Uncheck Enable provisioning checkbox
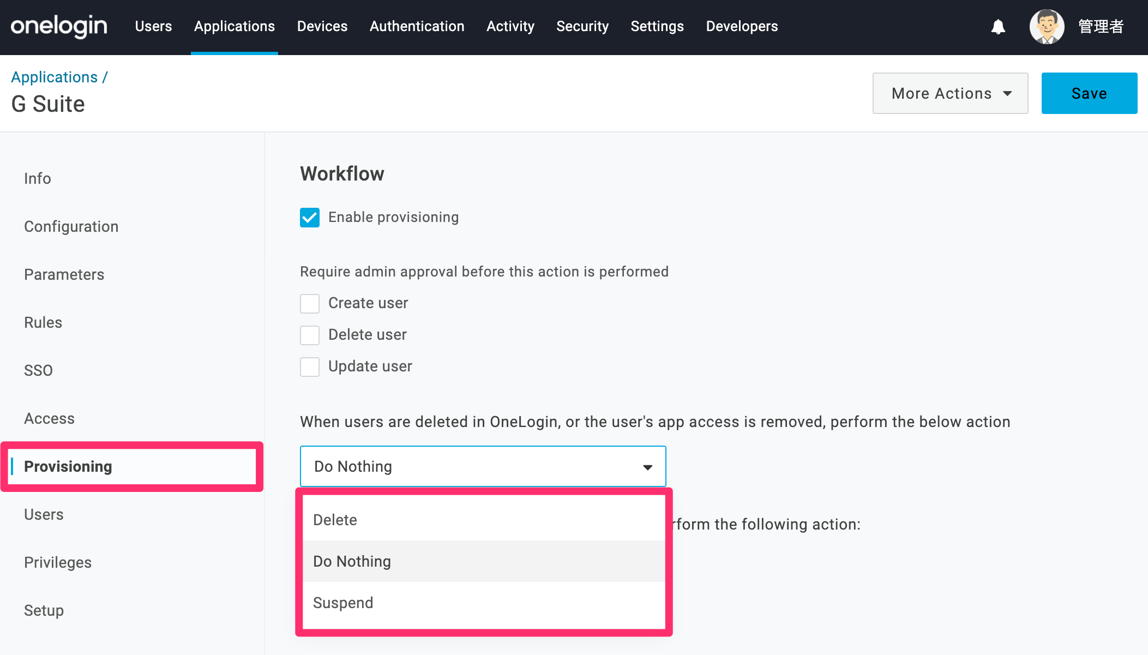This screenshot has width=1148, height=655. tap(310, 218)
